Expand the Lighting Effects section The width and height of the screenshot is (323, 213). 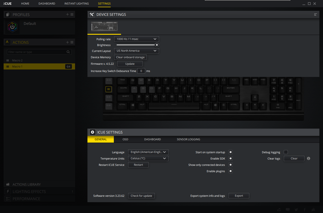pos(39,192)
